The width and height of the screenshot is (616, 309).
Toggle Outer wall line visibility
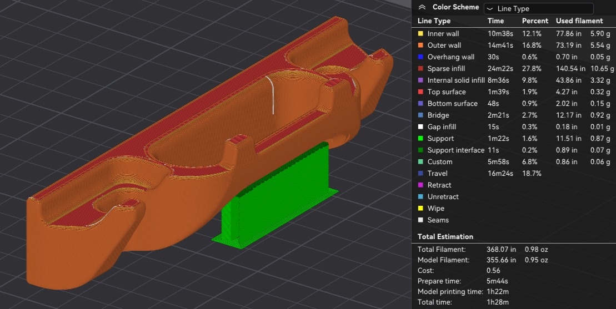click(444, 45)
